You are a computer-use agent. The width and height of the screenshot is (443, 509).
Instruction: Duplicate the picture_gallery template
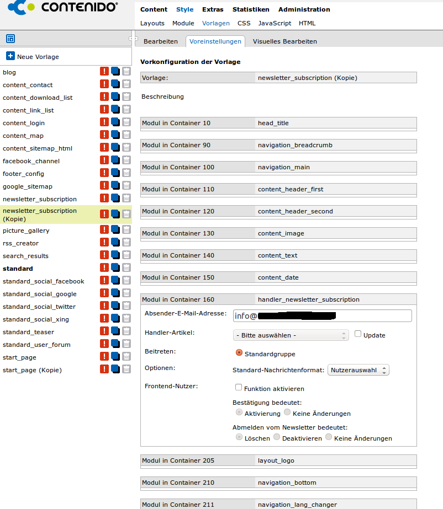115,229
